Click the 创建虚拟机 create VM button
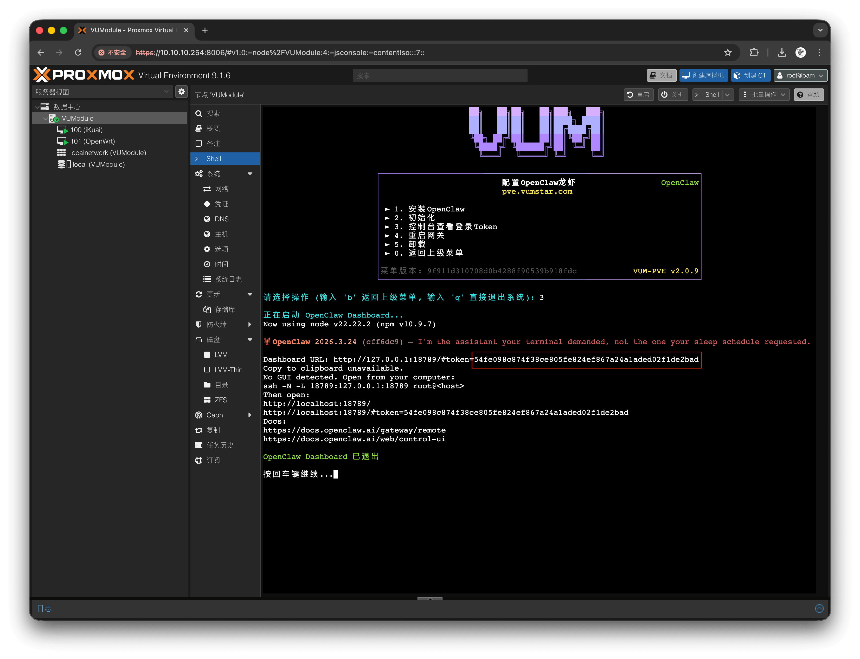The image size is (860, 659). pyautogui.click(x=703, y=75)
